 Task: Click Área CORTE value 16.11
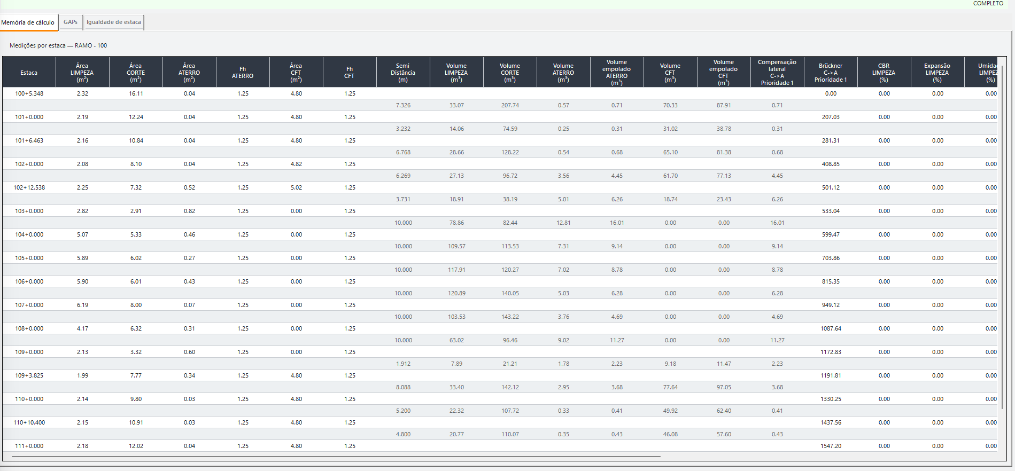(136, 93)
